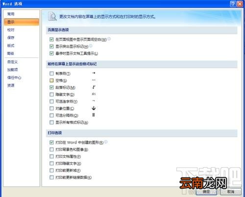Enable 可选分隔符 checkbox

click(51, 115)
